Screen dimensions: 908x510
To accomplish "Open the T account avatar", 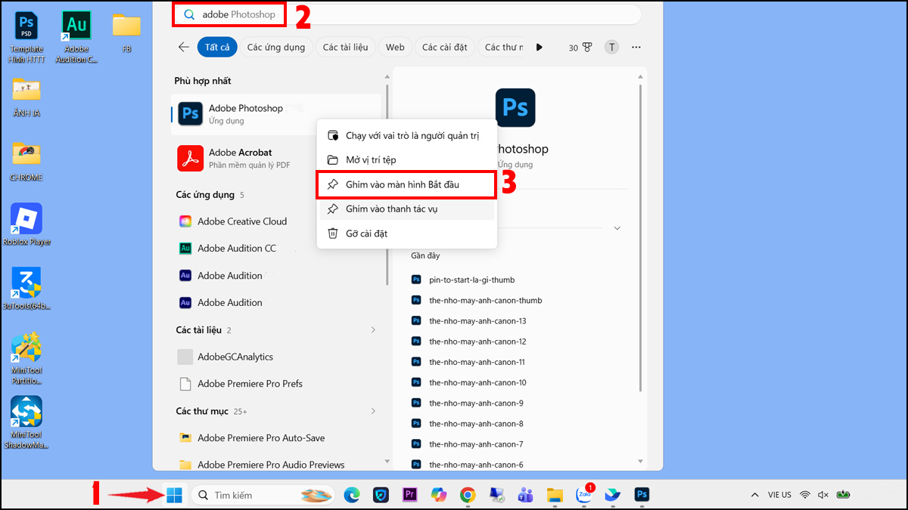I will tap(611, 47).
